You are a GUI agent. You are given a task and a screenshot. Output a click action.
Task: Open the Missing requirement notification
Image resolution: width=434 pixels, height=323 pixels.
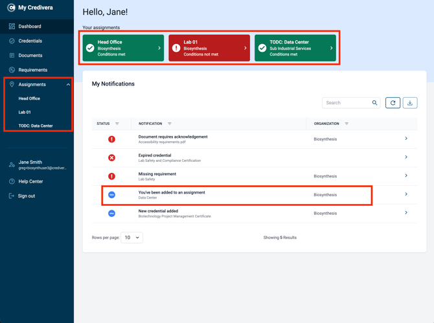coord(255,176)
